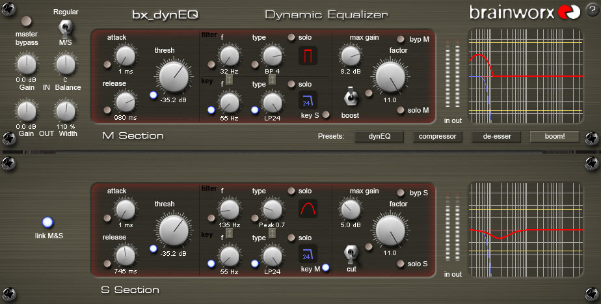Click S section filter type knob Peak 0.7
The width and height of the screenshot is (601, 304).
click(x=272, y=210)
